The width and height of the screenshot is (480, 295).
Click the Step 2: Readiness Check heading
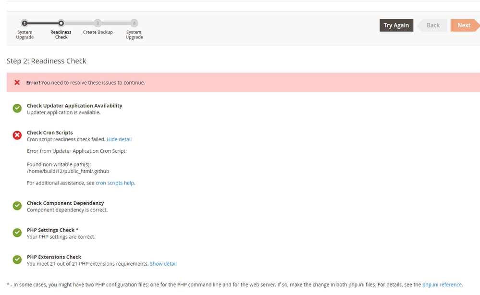pyautogui.click(x=47, y=61)
